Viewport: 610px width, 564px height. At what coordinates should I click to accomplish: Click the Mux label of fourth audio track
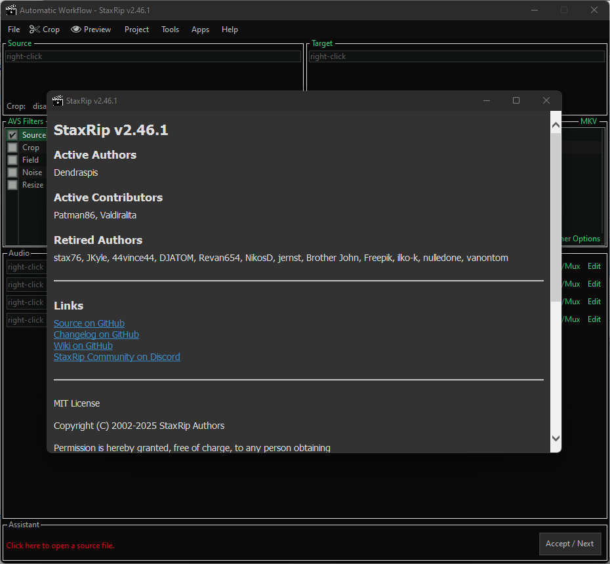[571, 319]
